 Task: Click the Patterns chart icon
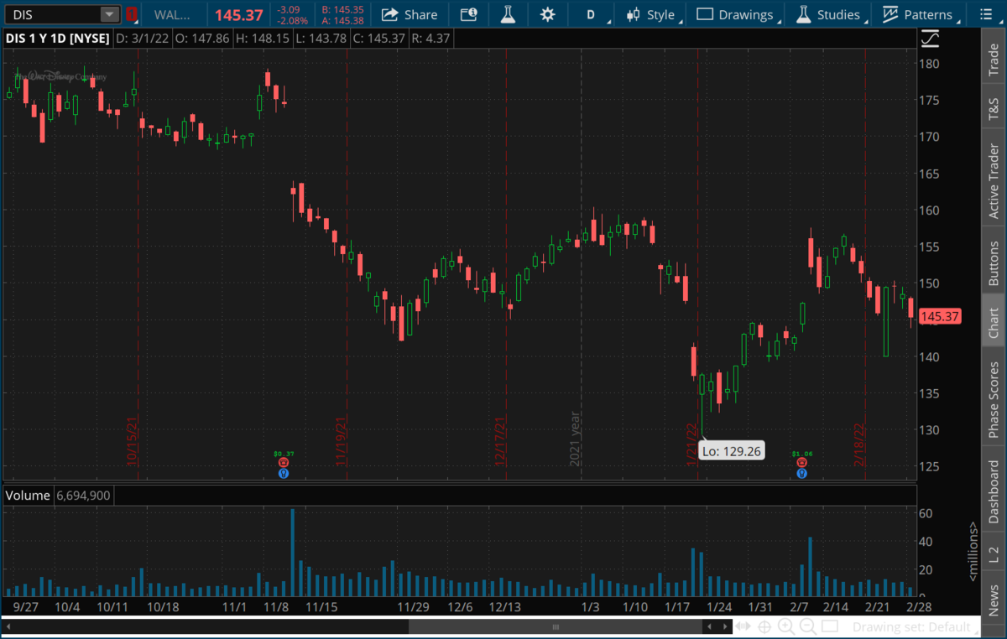(889, 14)
